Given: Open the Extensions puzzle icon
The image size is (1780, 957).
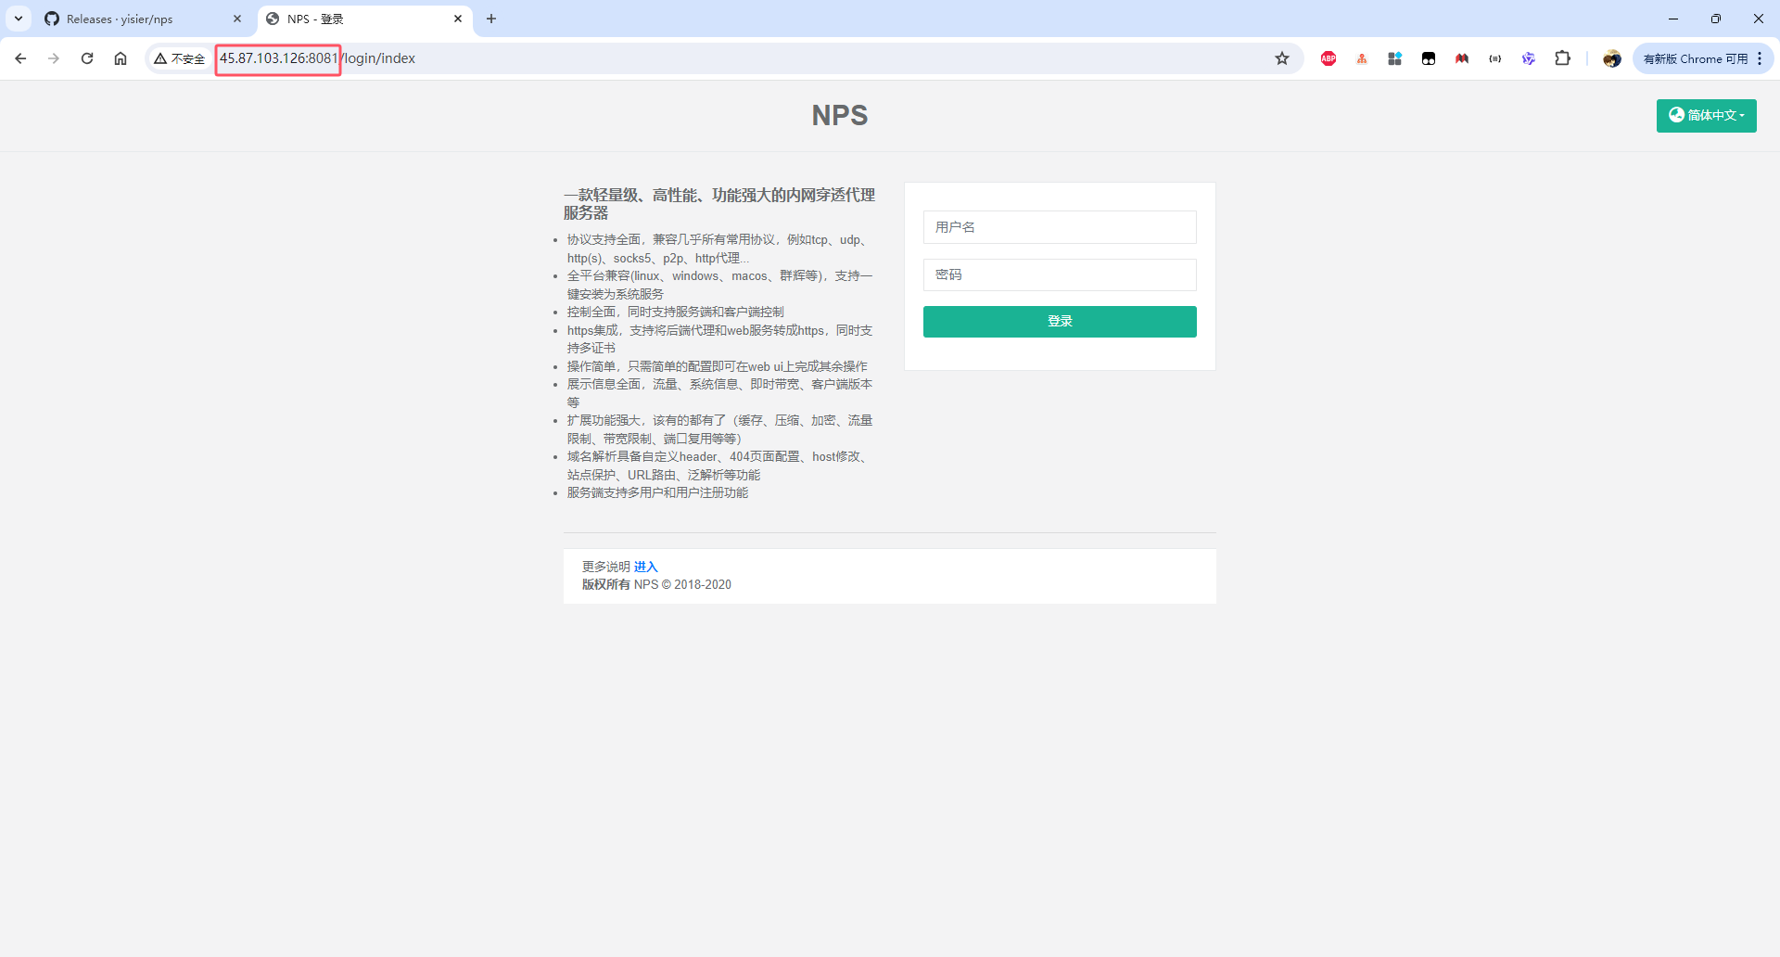Looking at the screenshot, I should (x=1562, y=58).
